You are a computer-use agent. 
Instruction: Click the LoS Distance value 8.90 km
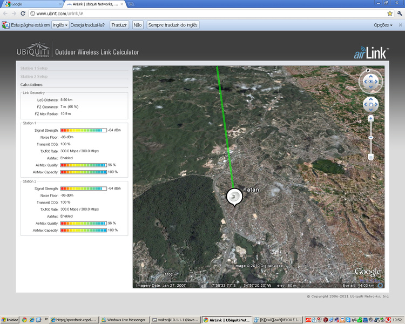[66, 100]
